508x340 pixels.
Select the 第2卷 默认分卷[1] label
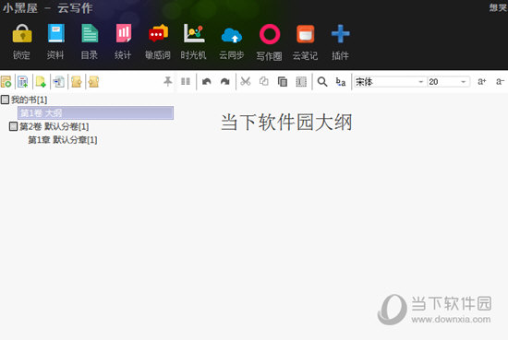tap(54, 126)
